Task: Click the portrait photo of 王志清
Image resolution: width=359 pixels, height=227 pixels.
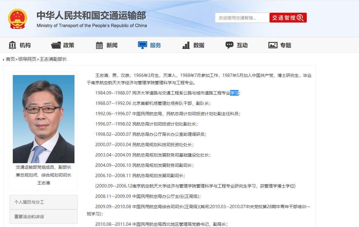Action: (x=43, y=119)
